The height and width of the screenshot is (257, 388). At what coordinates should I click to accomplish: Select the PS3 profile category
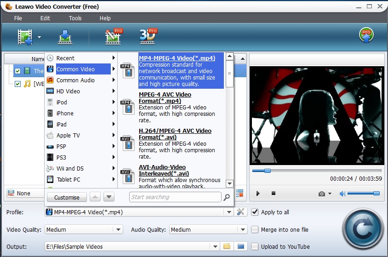[x=81, y=157]
